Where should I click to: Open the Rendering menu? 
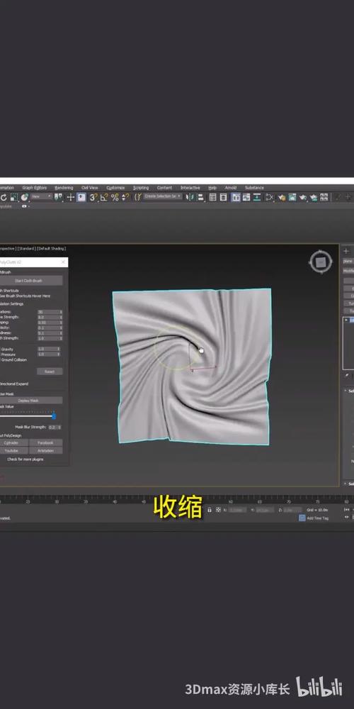click(x=64, y=188)
